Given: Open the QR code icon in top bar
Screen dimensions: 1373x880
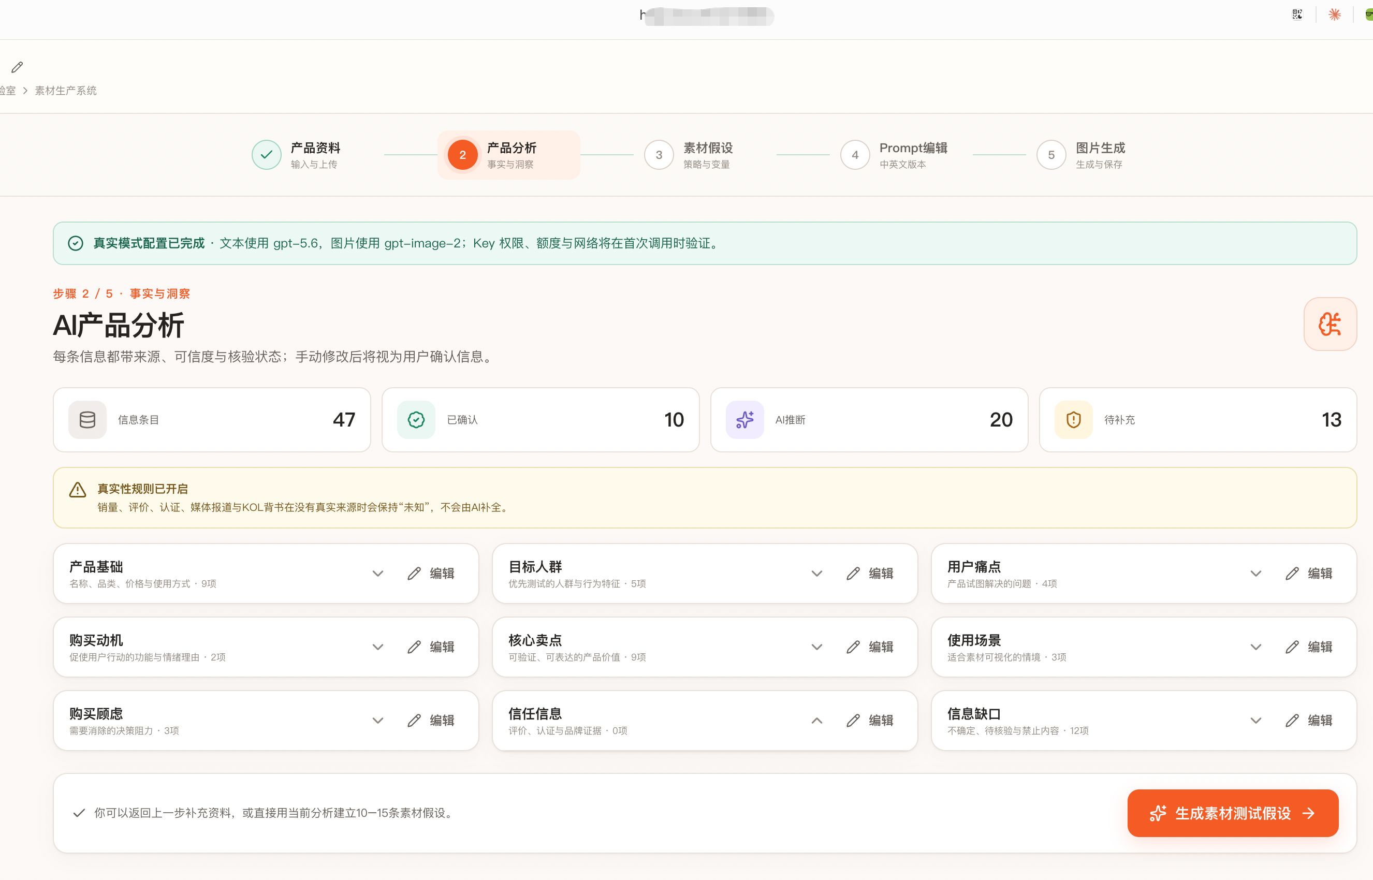Looking at the screenshot, I should (x=1297, y=14).
